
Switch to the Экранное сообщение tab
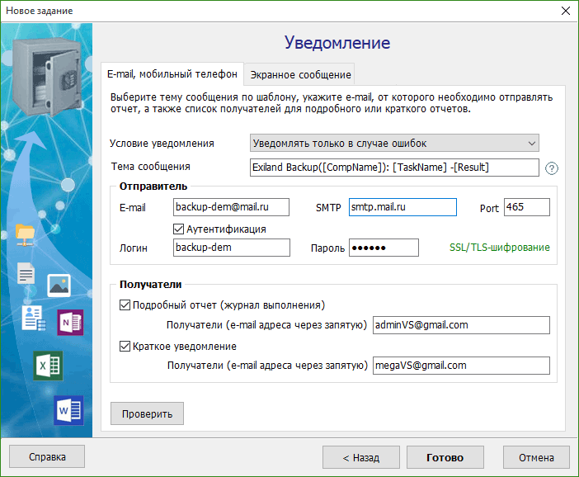tap(300, 74)
